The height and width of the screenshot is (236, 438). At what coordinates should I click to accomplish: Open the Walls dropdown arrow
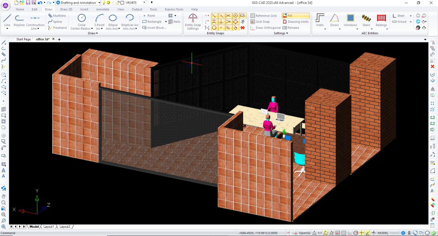point(325,29)
